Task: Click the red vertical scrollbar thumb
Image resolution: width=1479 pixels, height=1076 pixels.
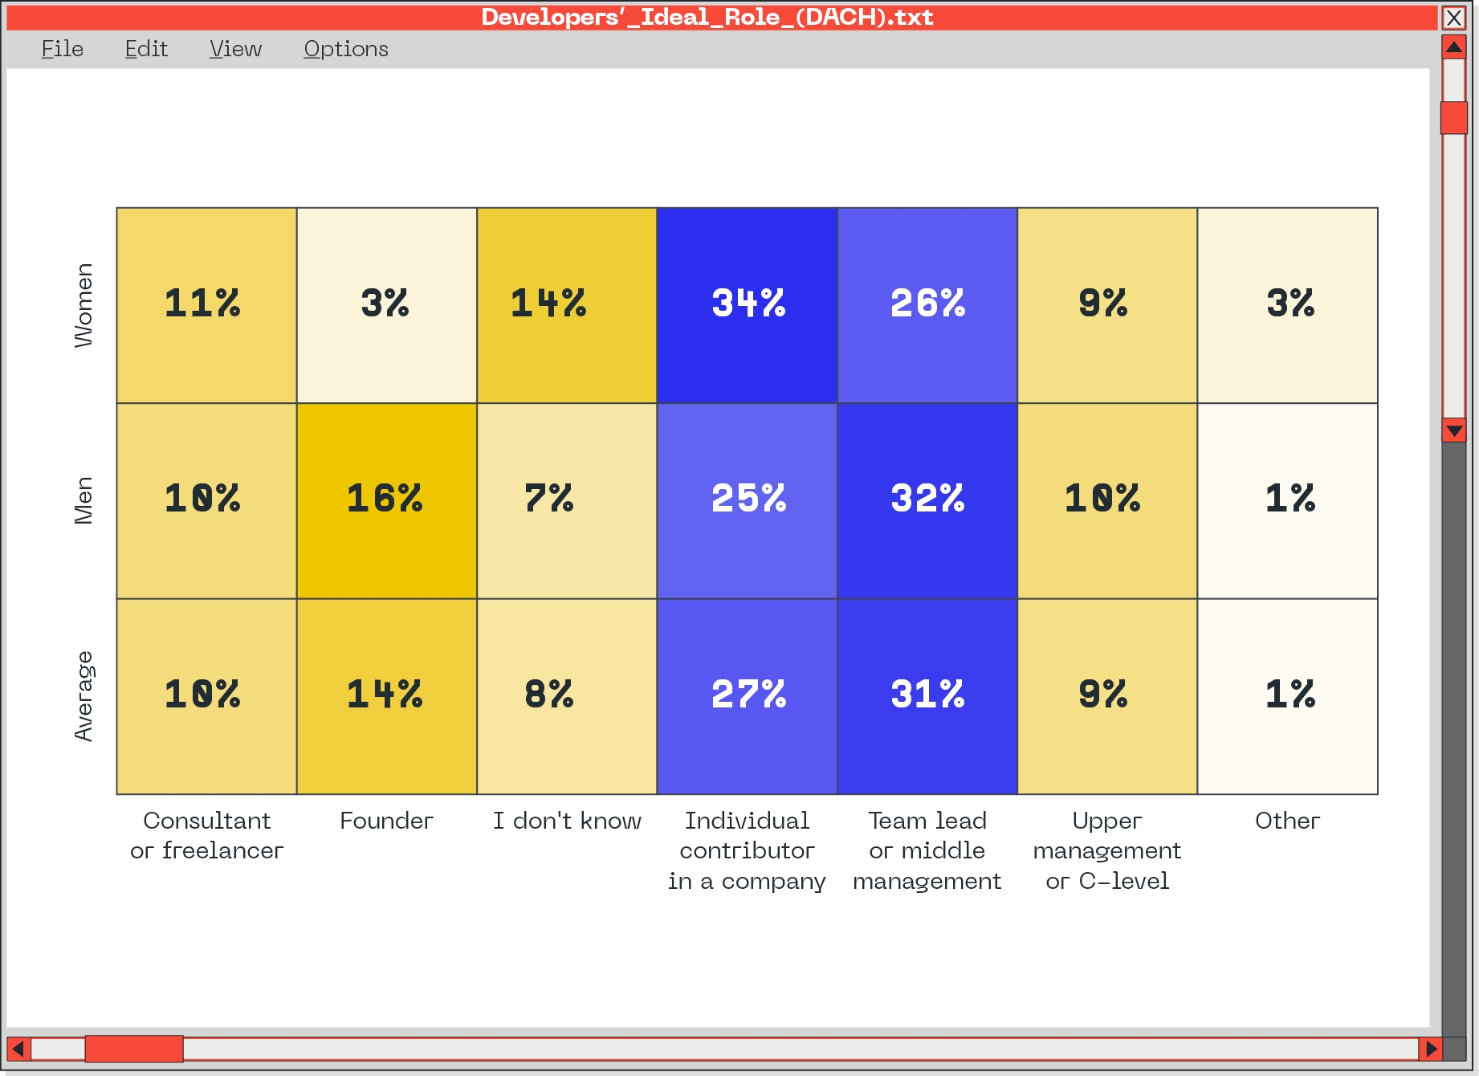Action: pyautogui.click(x=1454, y=118)
